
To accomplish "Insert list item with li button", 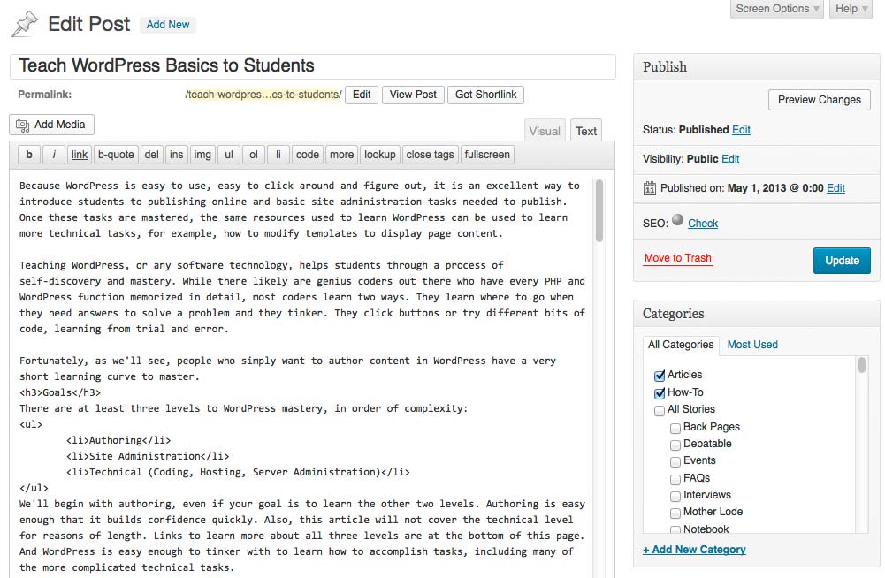I will [x=278, y=155].
